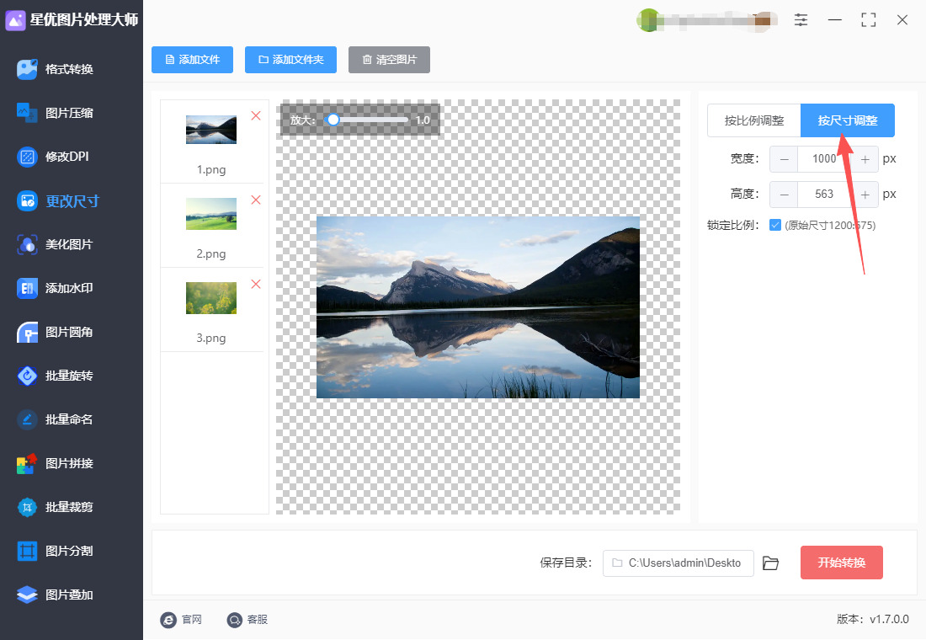Click the mountain lake preview image
This screenshot has height=640, width=926.
point(478,307)
